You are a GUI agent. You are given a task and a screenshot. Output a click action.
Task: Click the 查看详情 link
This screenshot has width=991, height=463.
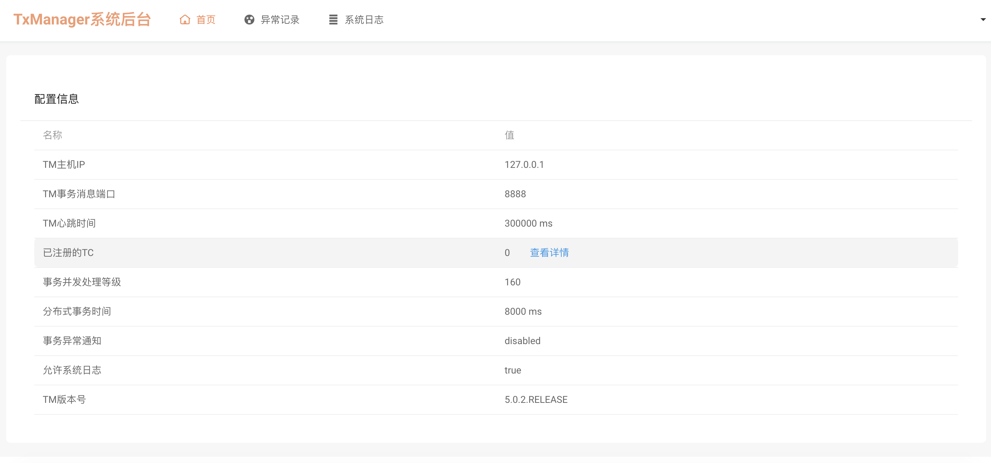(x=549, y=252)
